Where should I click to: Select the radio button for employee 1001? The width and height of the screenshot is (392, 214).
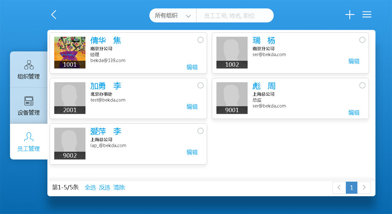pyautogui.click(x=200, y=40)
